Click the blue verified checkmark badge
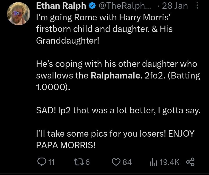 tap(92, 6)
